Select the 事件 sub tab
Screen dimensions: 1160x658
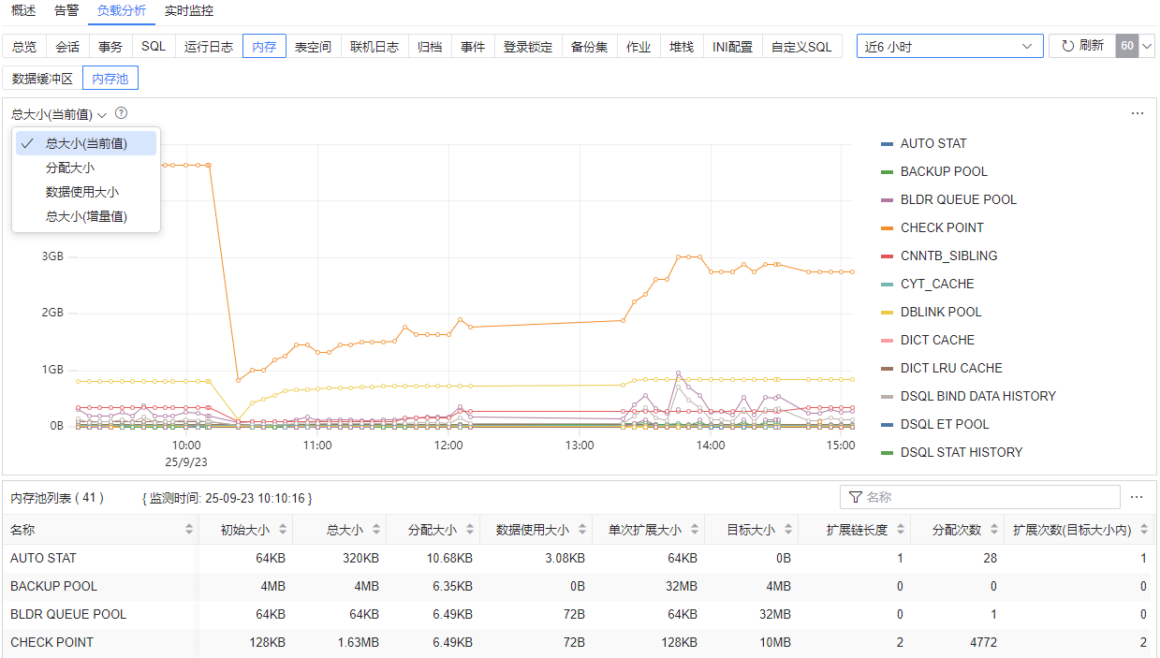473,47
